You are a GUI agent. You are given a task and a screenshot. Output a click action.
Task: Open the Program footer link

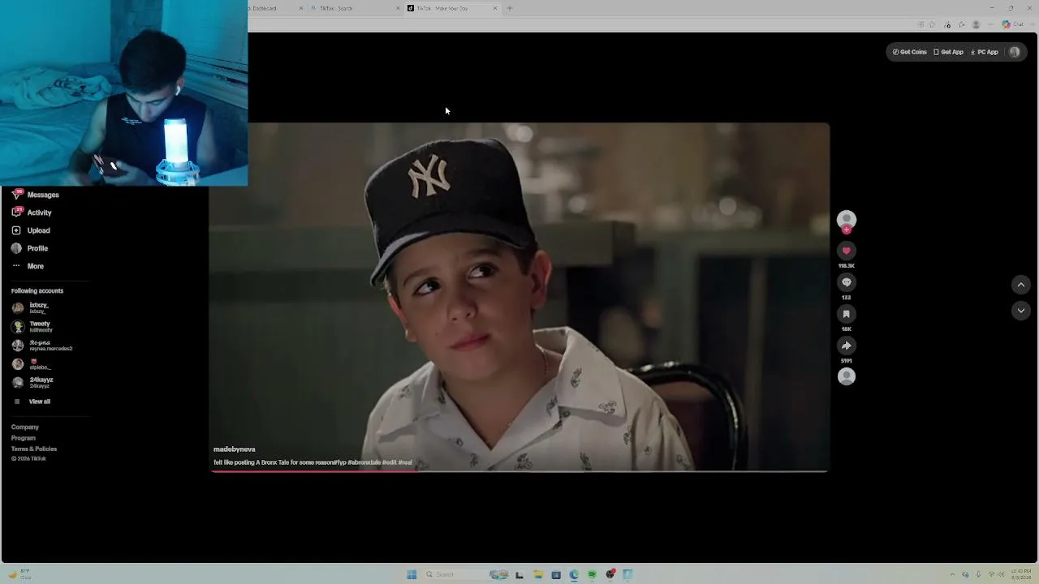[24, 438]
